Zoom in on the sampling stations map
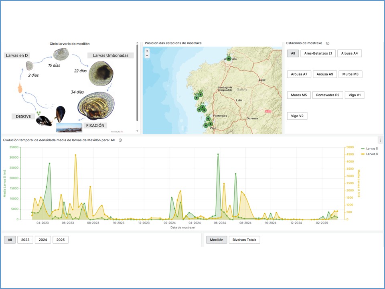This screenshot has width=385, height=289. 147,51
